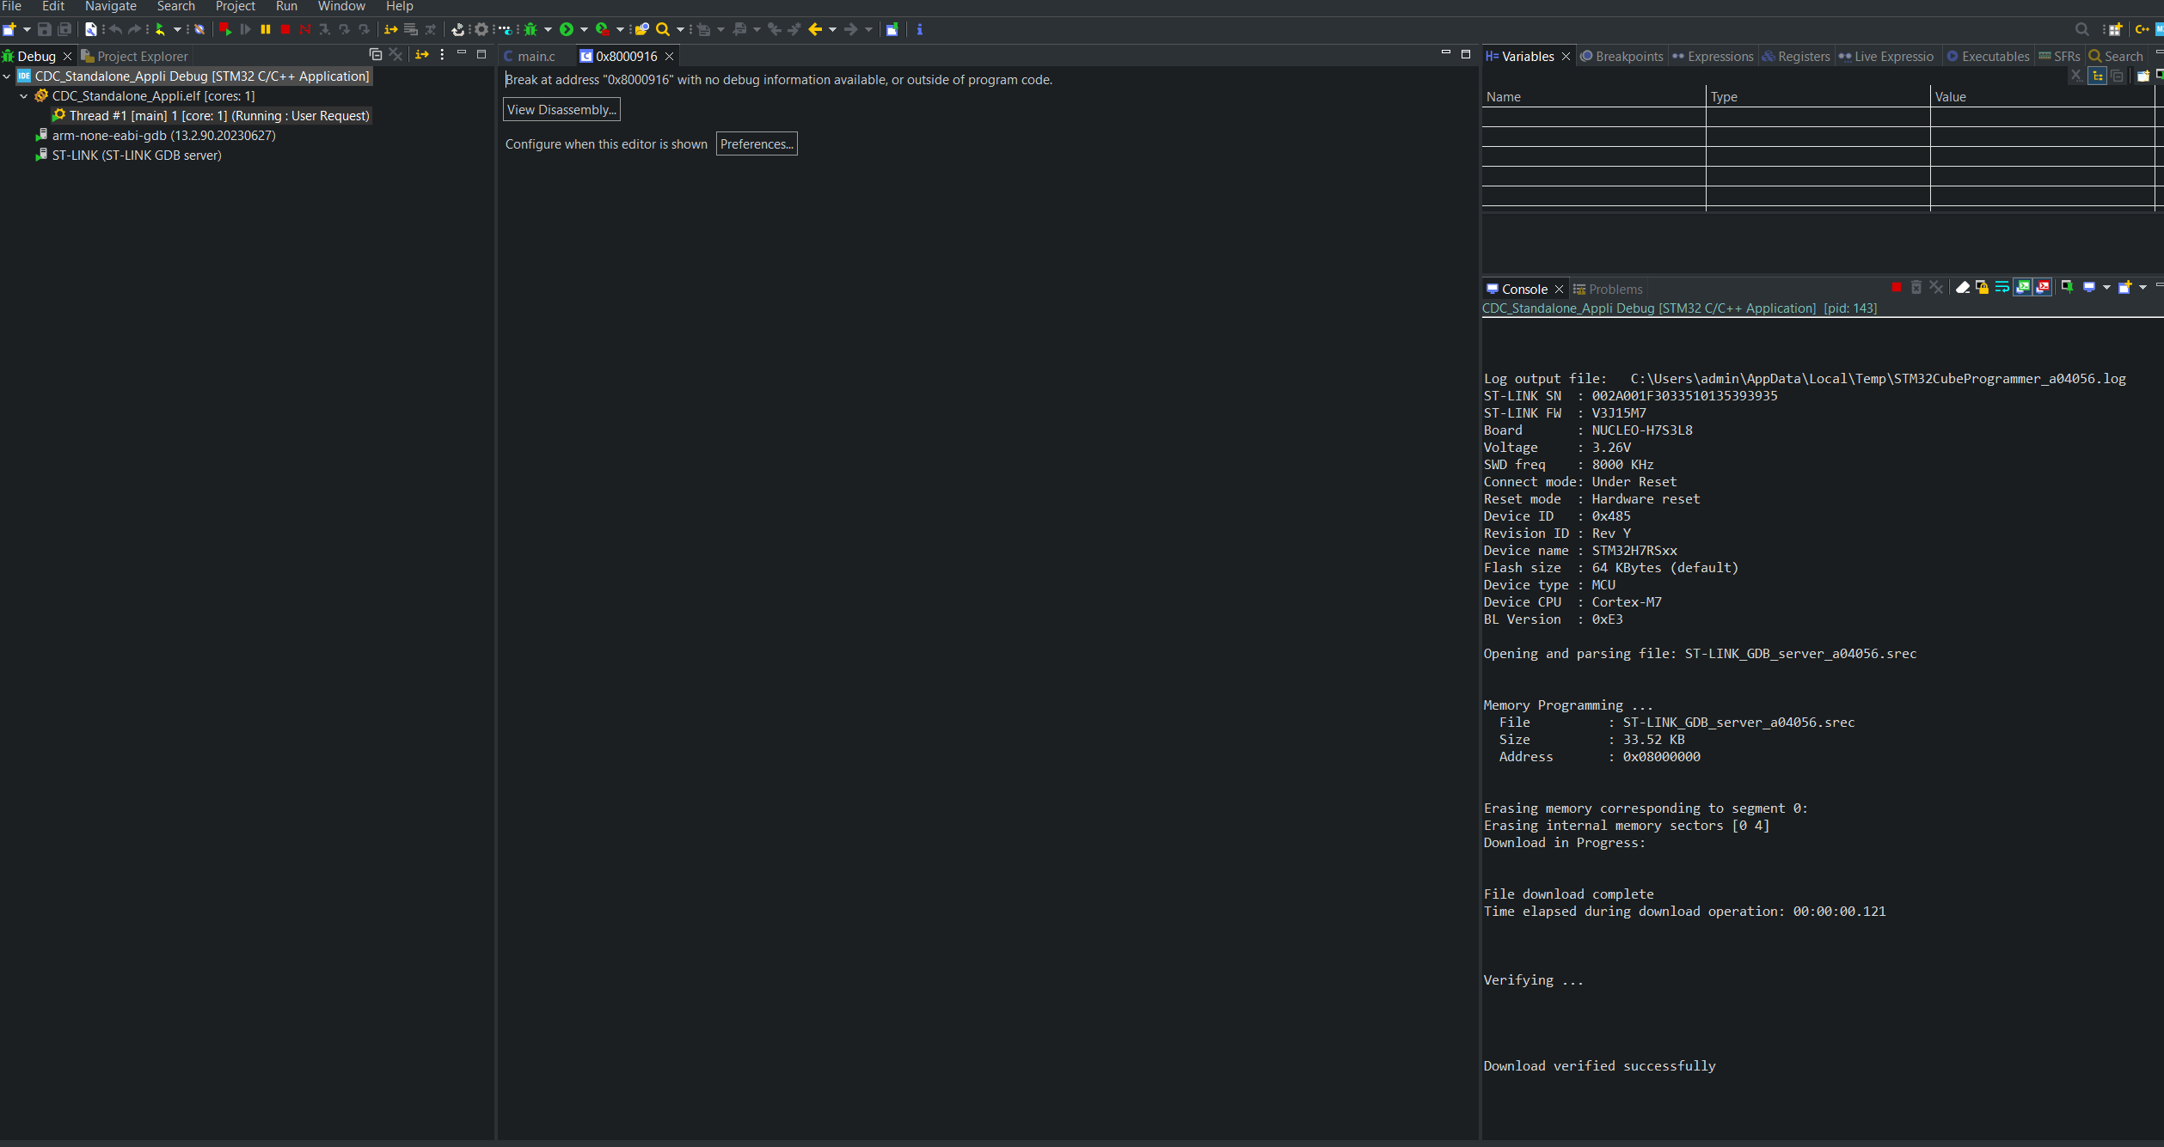Select the ST-LINK GDB server entry

pyautogui.click(x=136, y=156)
